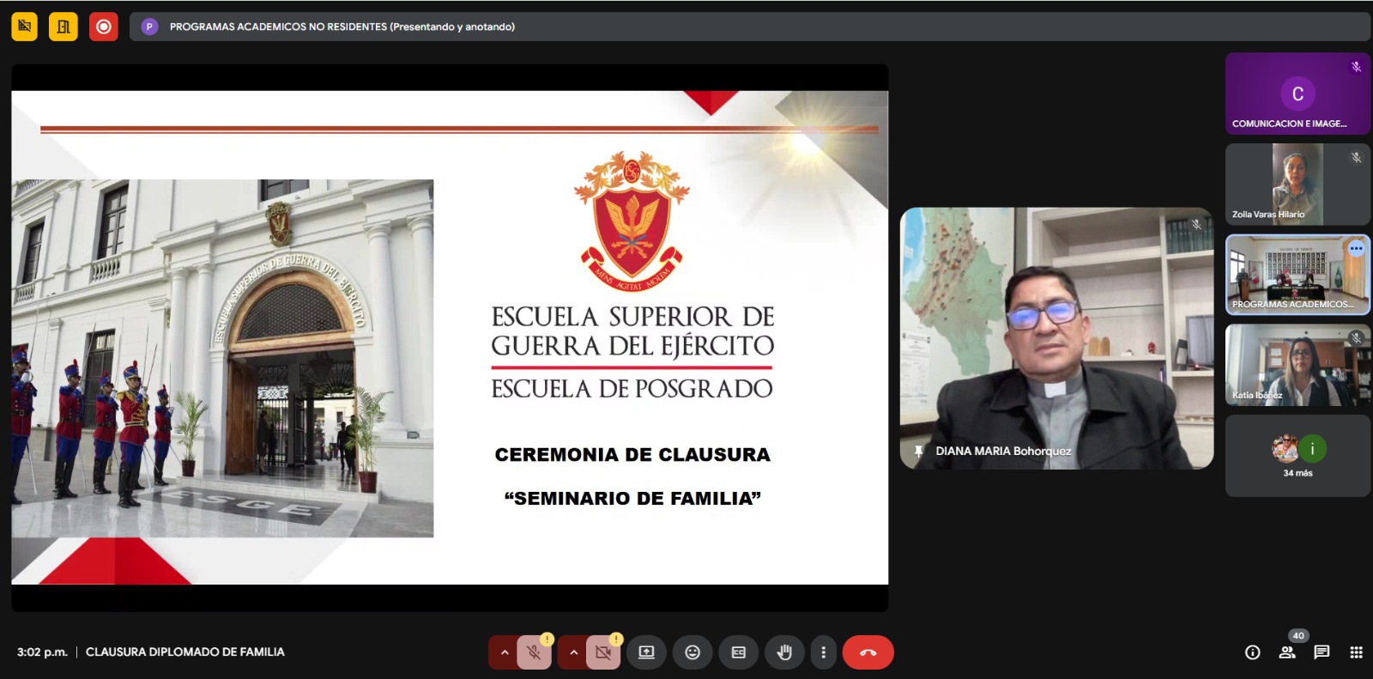1373x679 pixels.
Task: Open the three-dot more options menu
Action: point(823,653)
